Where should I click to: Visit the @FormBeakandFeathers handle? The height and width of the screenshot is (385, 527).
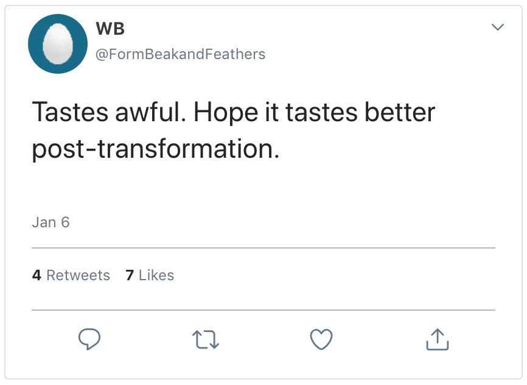tap(180, 54)
